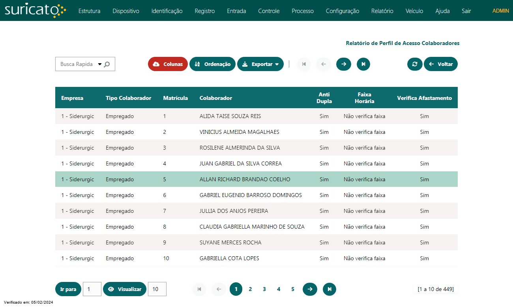Click bottom pagination last page icon
Viewport: 513px width, 308px height.
coord(329,289)
